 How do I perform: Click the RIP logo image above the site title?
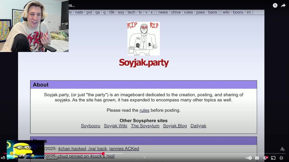click(143, 38)
